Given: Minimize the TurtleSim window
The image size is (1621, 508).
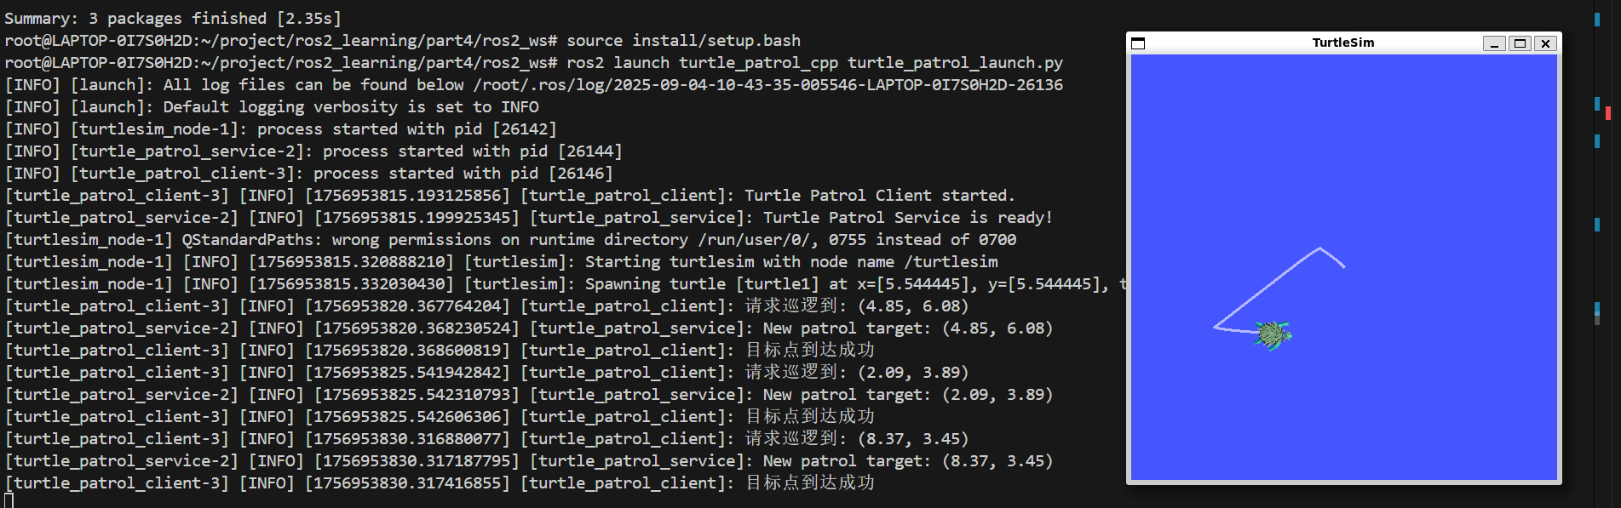Looking at the screenshot, I should 1494,43.
